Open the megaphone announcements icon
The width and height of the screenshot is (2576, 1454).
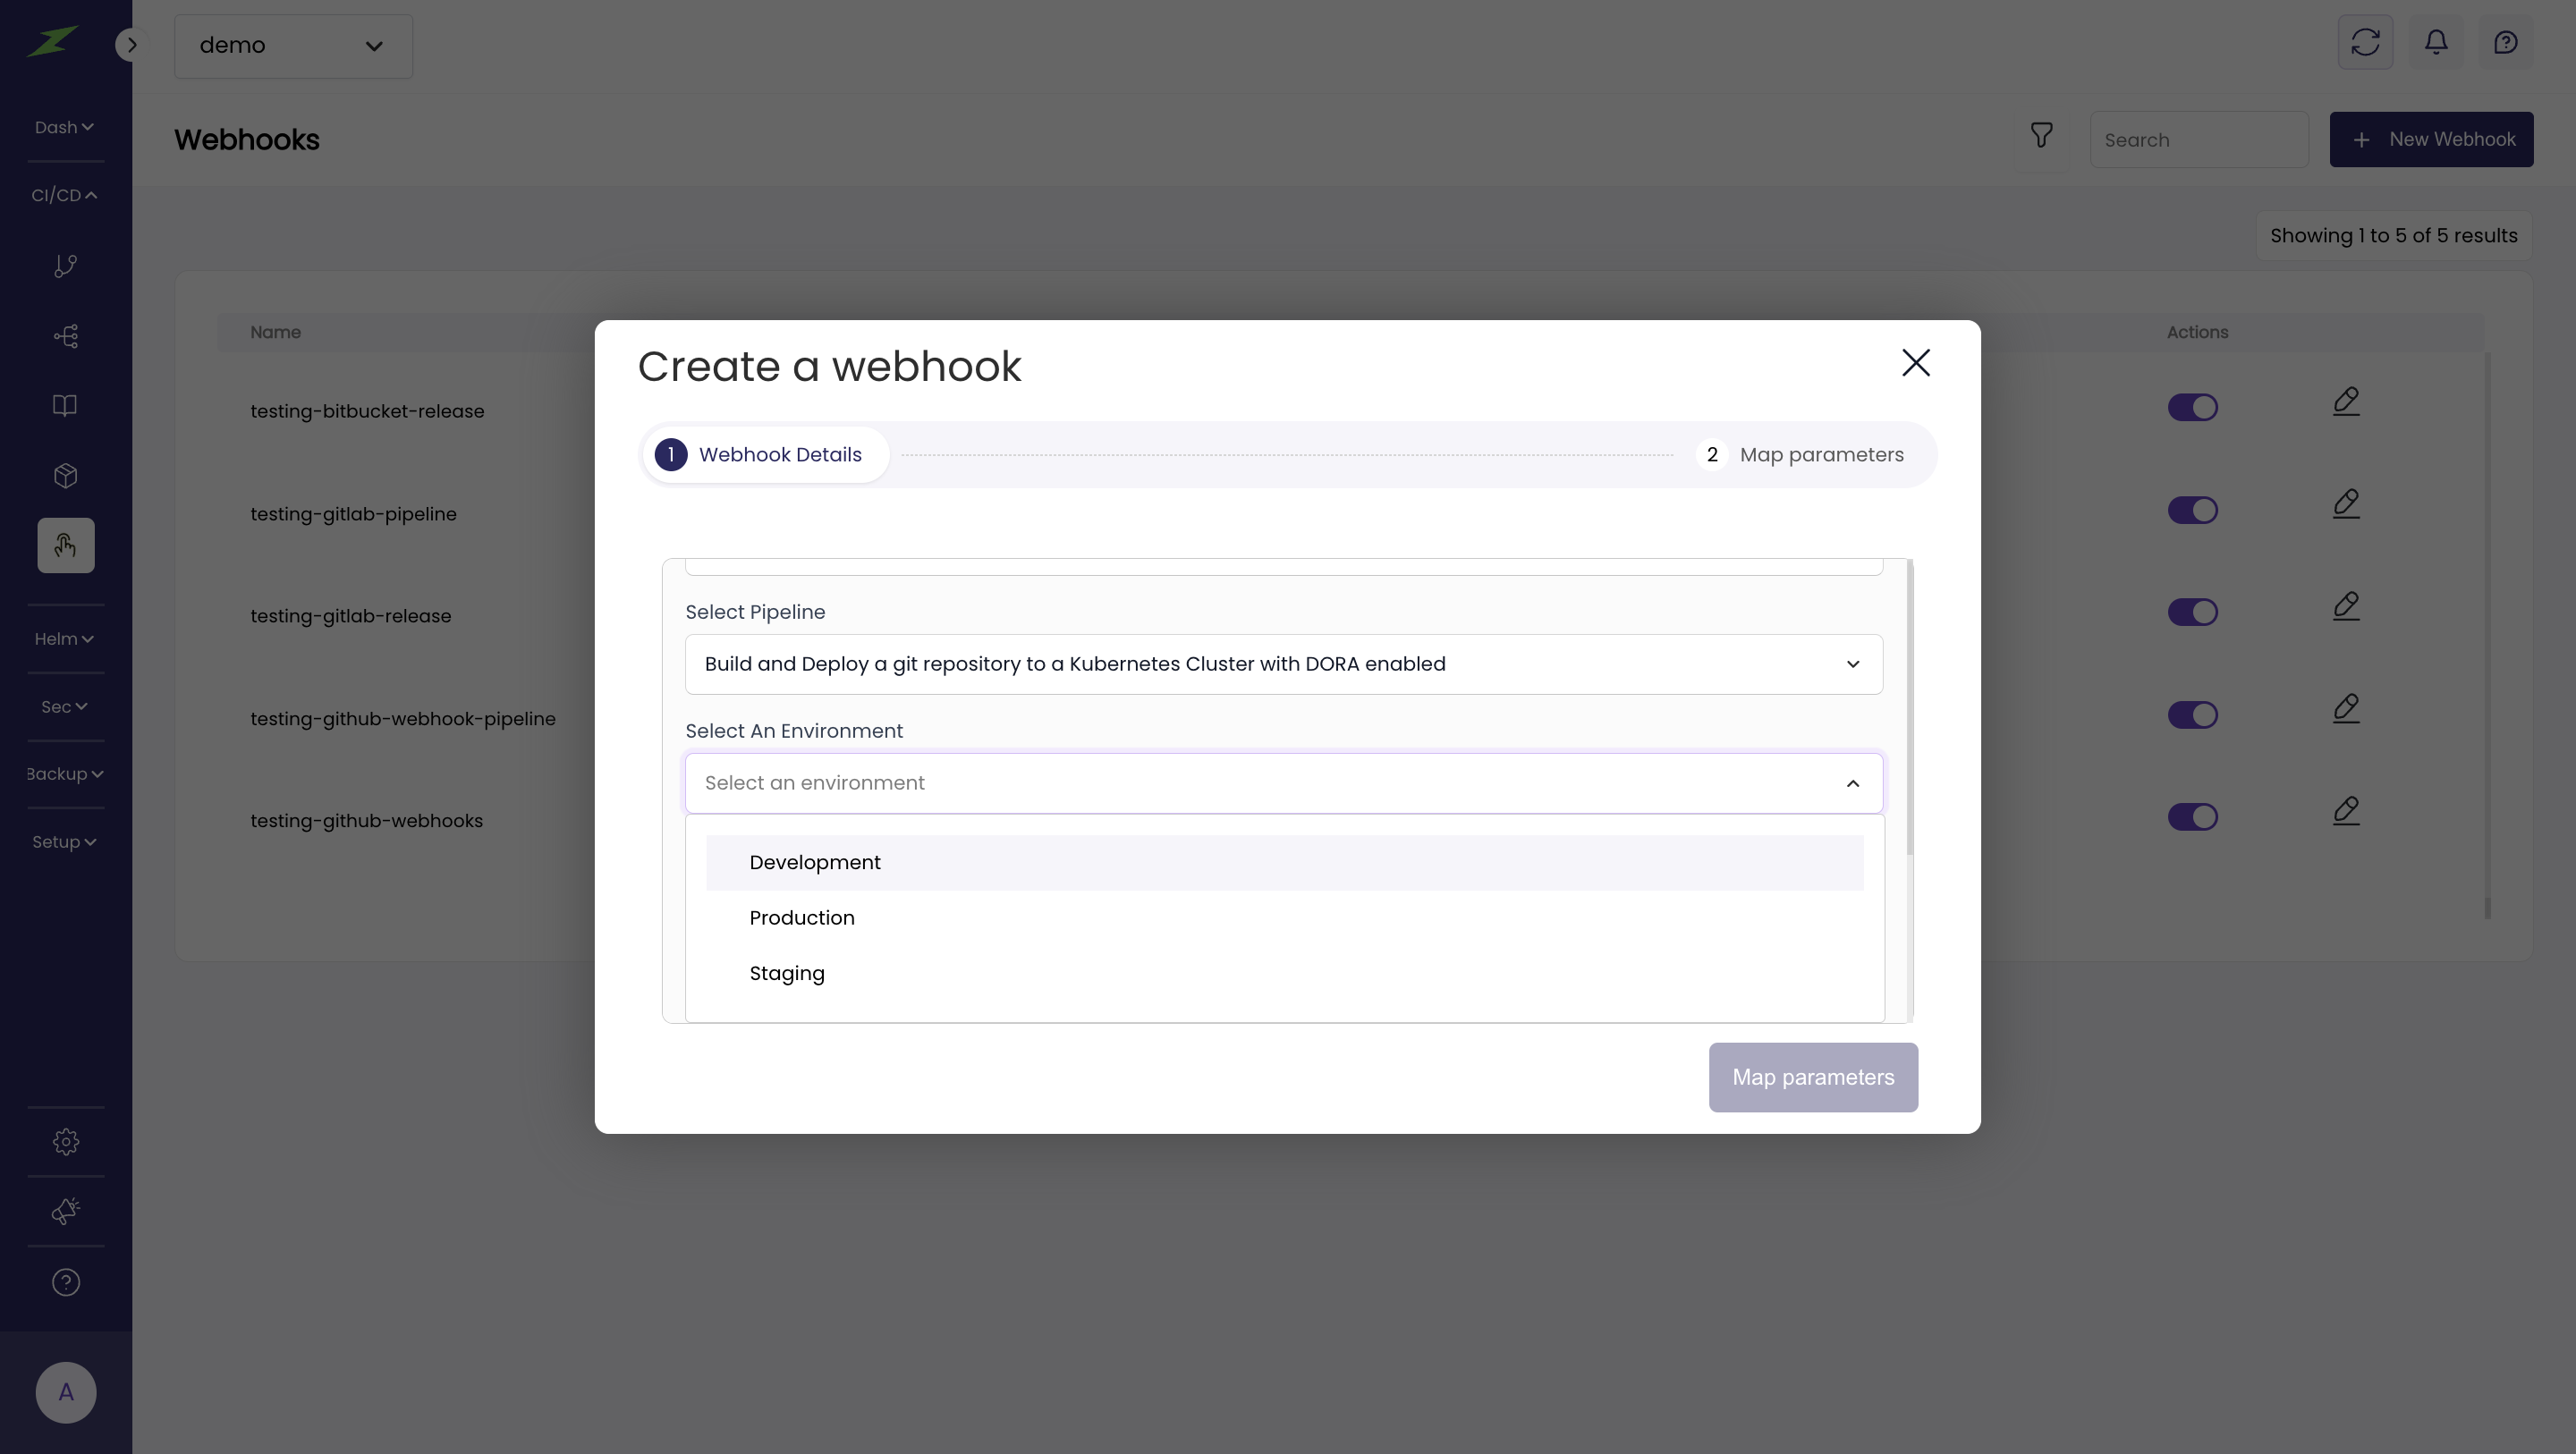point(65,1211)
